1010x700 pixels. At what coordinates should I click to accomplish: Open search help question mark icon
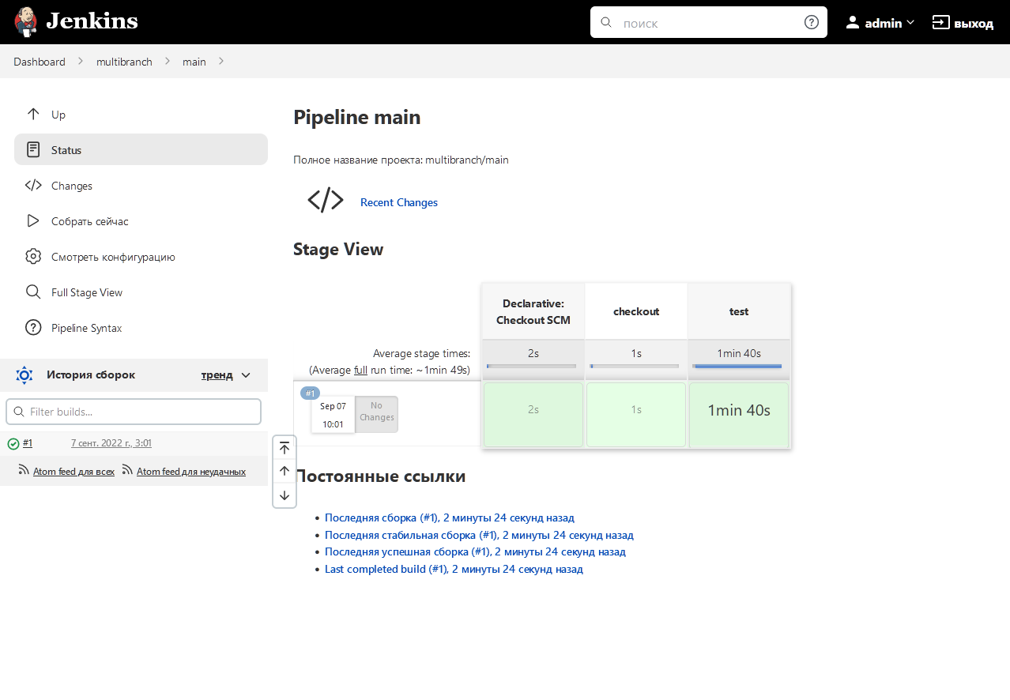pyautogui.click(x=811, y=22)
